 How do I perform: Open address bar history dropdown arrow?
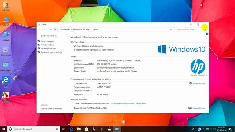(x=171, y=30)
